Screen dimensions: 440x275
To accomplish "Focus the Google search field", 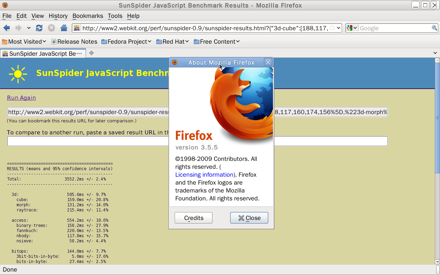I will coord(395,28).
